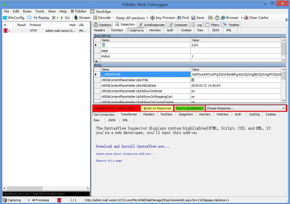Screen dimensions: 290x204
Task: Click the 2163 id value cell
Action: pos(236,45)
